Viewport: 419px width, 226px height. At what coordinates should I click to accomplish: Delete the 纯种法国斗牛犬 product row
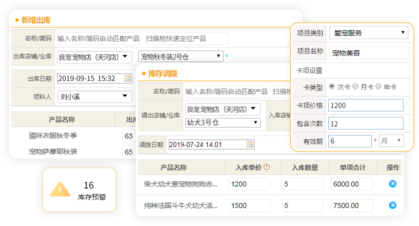(x=392, y=205)
